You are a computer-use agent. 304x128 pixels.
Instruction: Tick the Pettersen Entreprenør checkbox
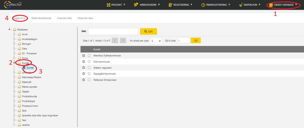(89, 80)
